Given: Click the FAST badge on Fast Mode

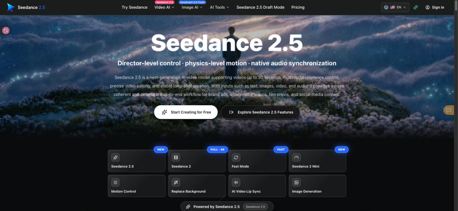Looking at the screenshot, I should tap(281, 149).
